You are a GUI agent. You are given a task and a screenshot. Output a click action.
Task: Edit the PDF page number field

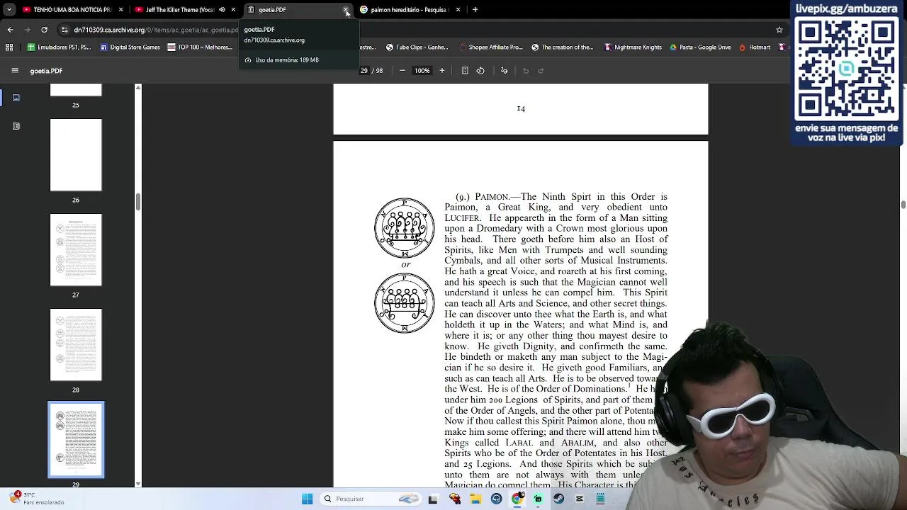(363, 71)
